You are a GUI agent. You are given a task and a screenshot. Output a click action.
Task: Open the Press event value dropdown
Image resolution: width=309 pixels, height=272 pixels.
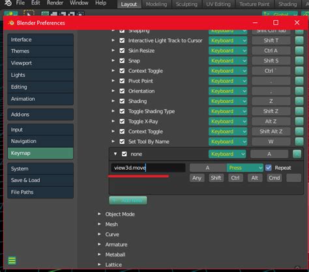pyautogui.click(x=245, y=168)
